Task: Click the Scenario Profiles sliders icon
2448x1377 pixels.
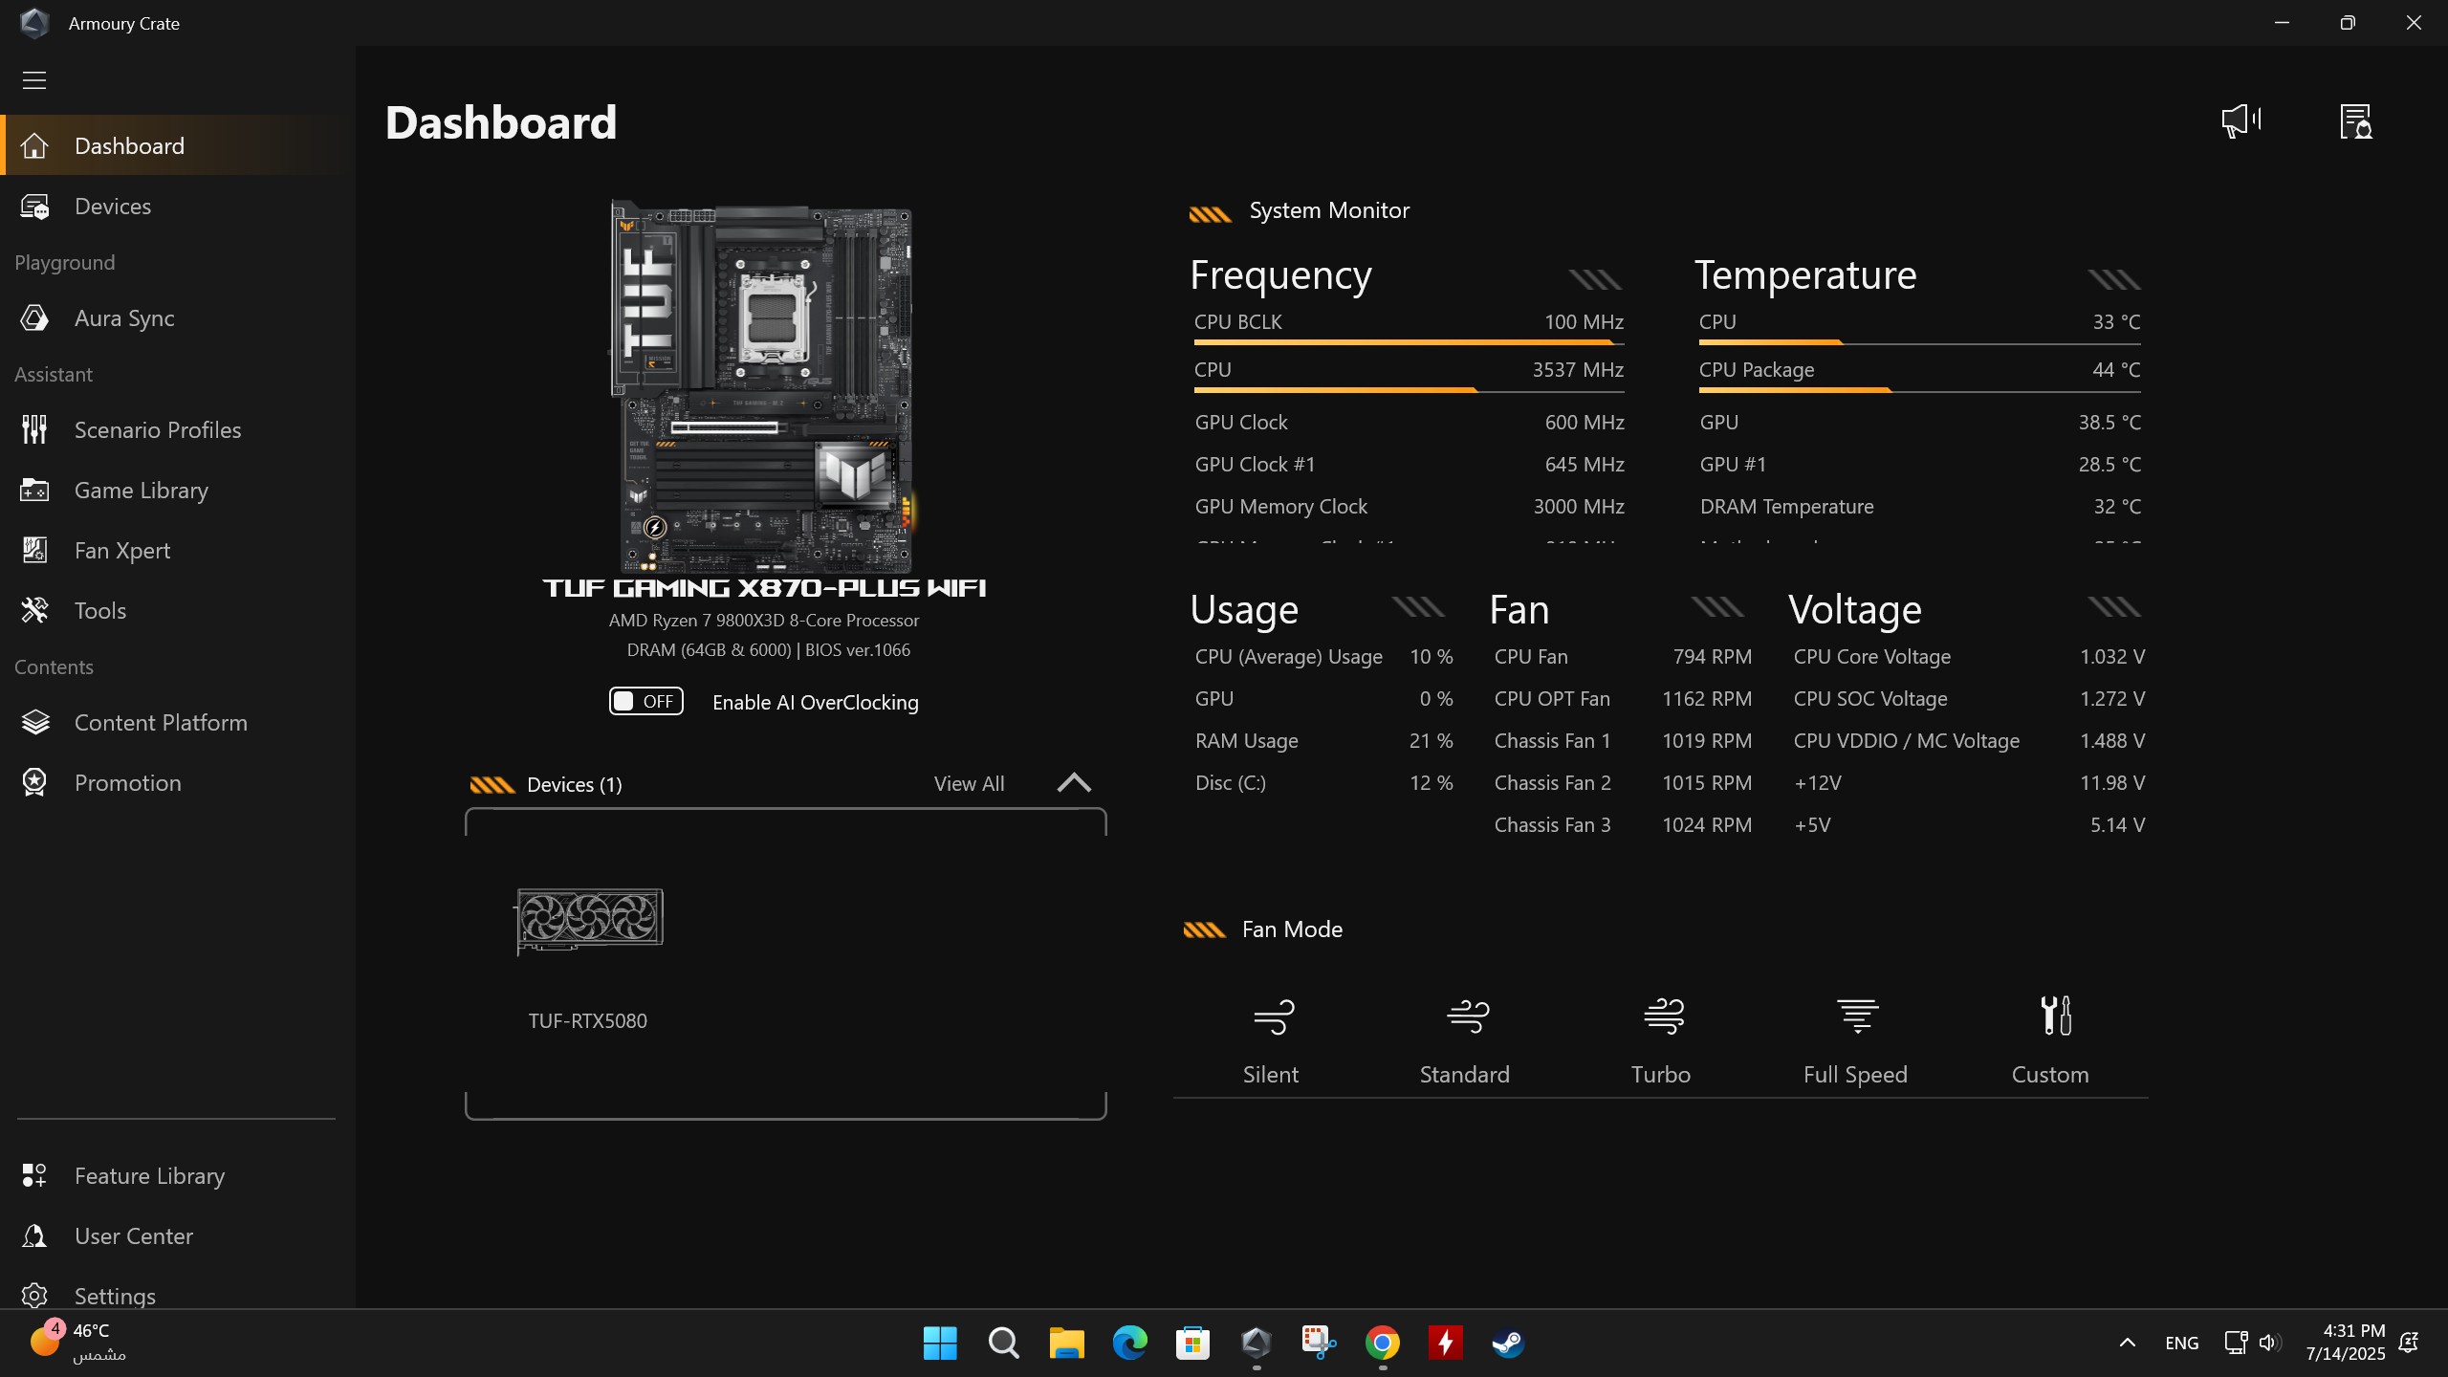Action: 34,430
